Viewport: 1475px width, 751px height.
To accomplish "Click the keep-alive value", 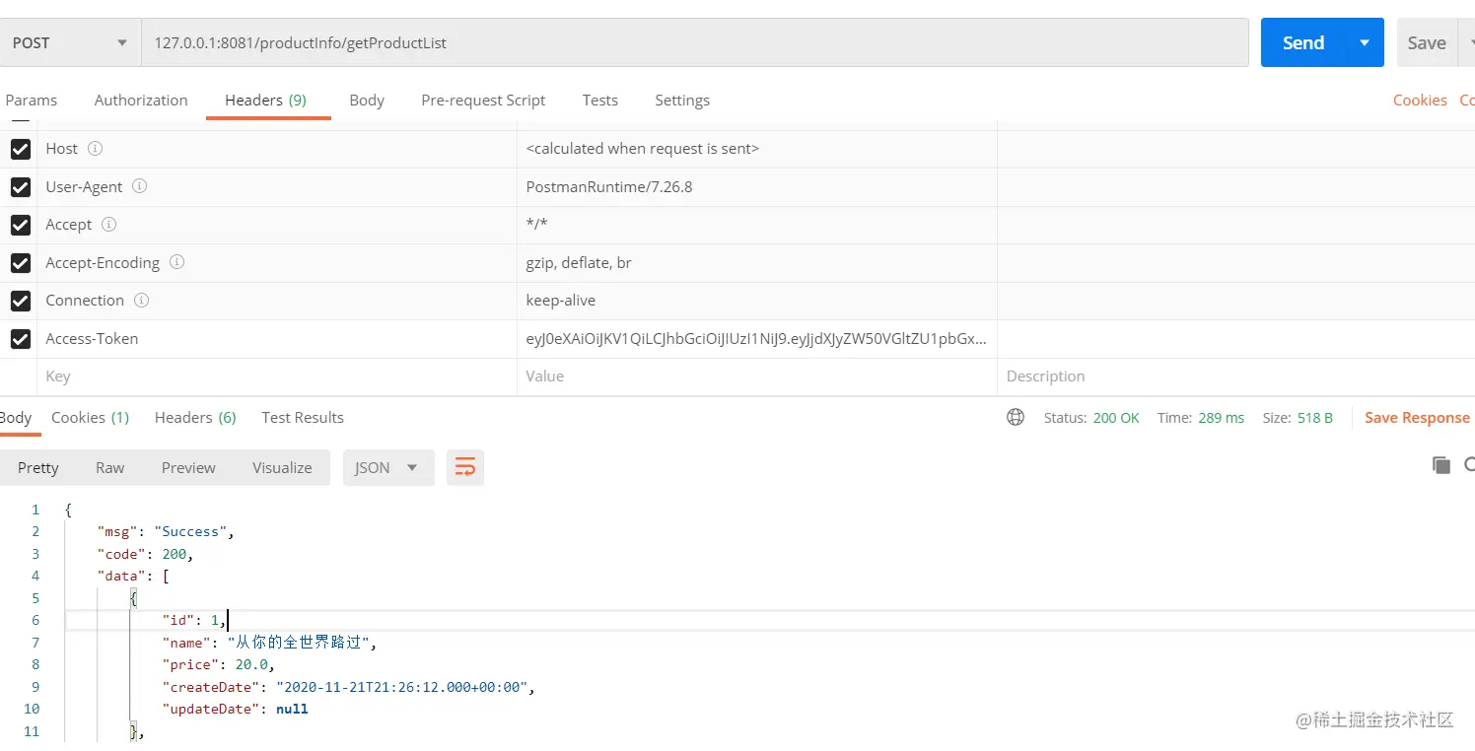I will click(x=561, y=300).
